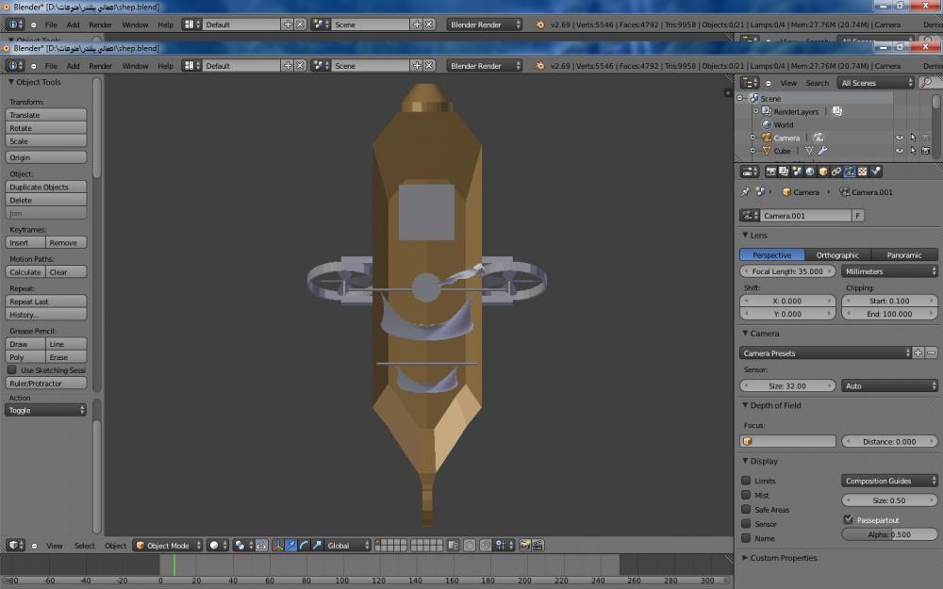Expand the RenderLayers tree item
The width and height of the screenshot is (943, 589).
(756, 111)
